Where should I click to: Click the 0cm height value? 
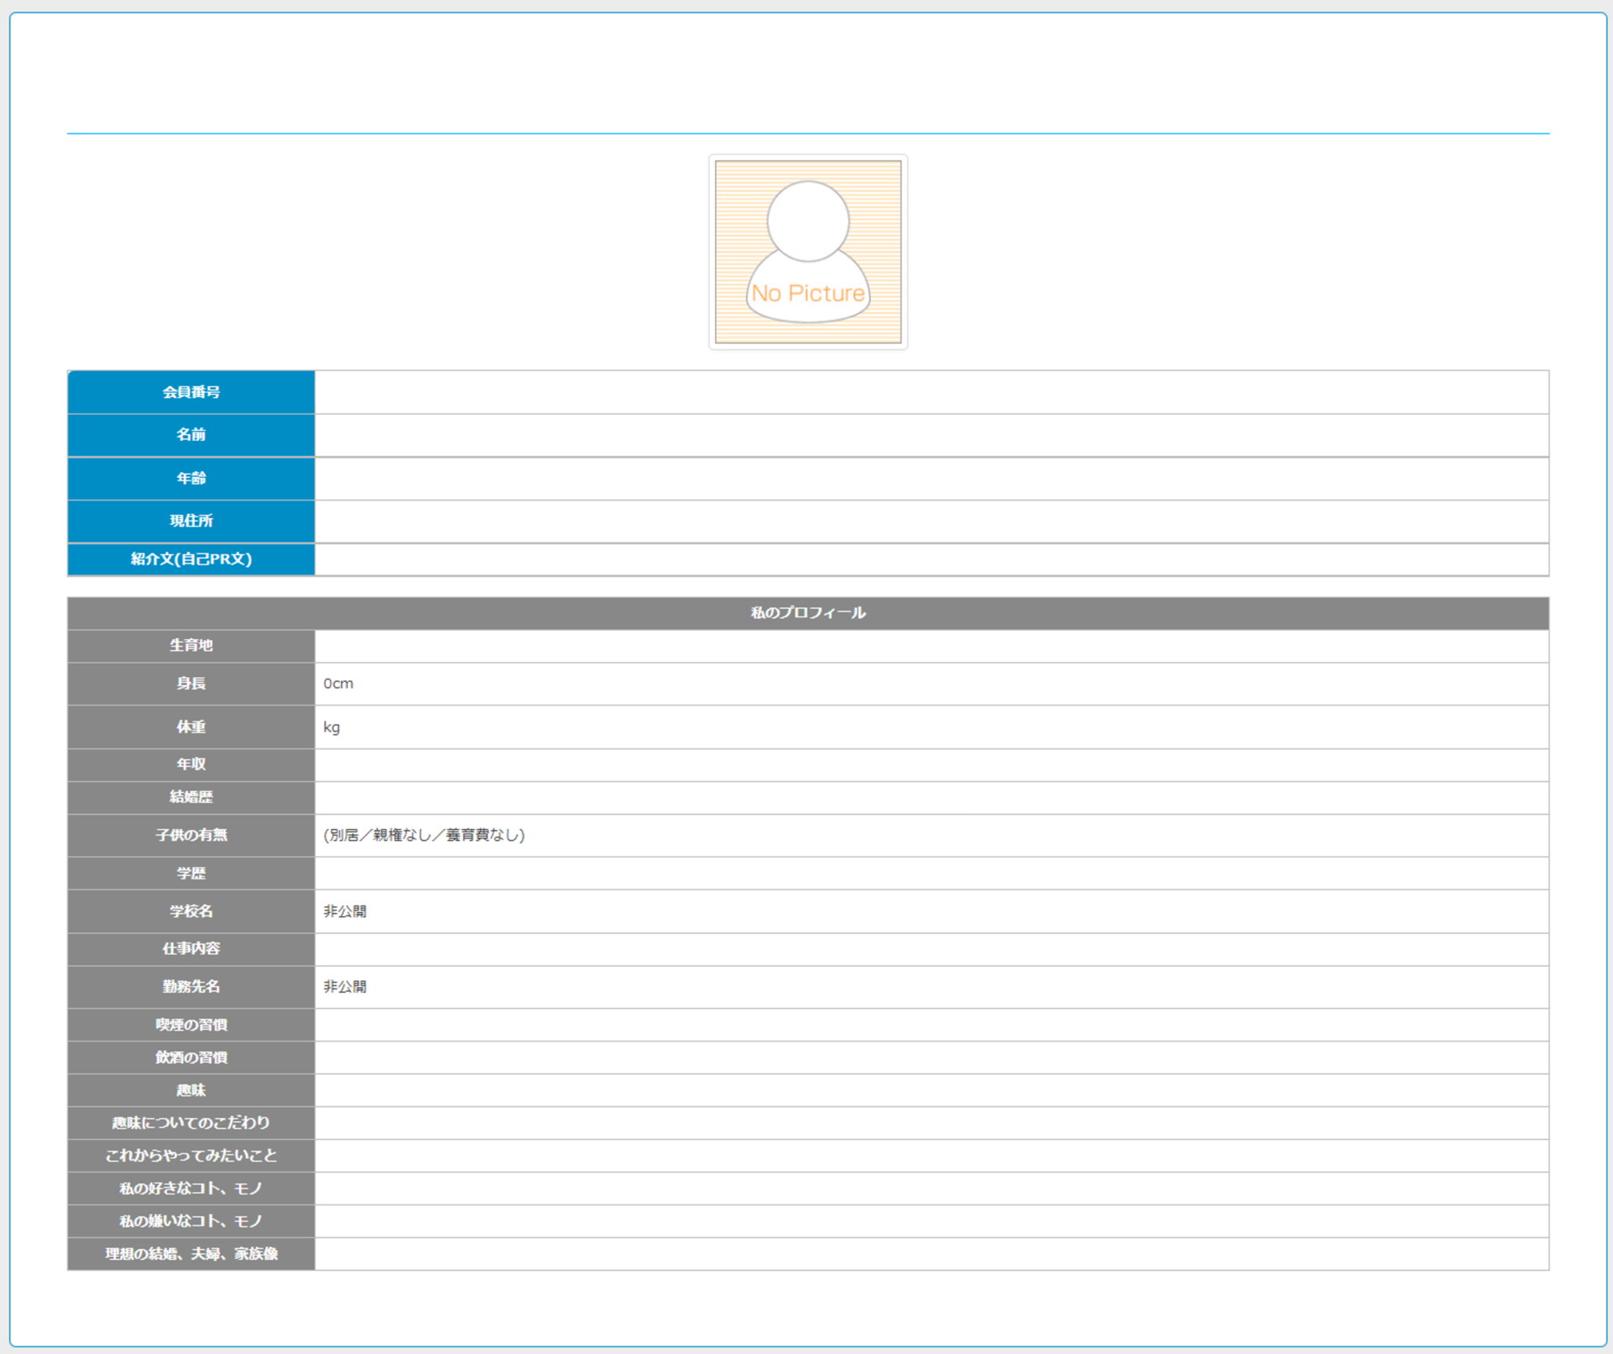[339, 684]
